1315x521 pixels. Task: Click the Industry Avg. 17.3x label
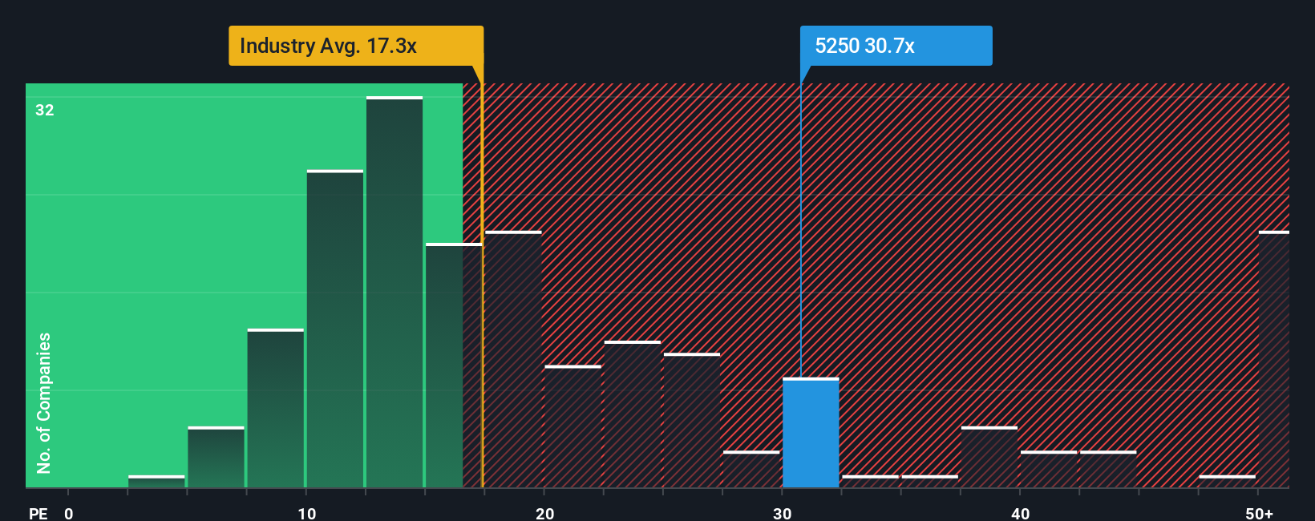click(x=356, y=46)
